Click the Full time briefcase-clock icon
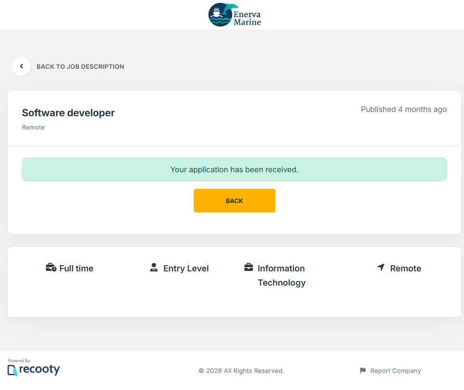Screen dimensions: 464x390 pos(51,268)
